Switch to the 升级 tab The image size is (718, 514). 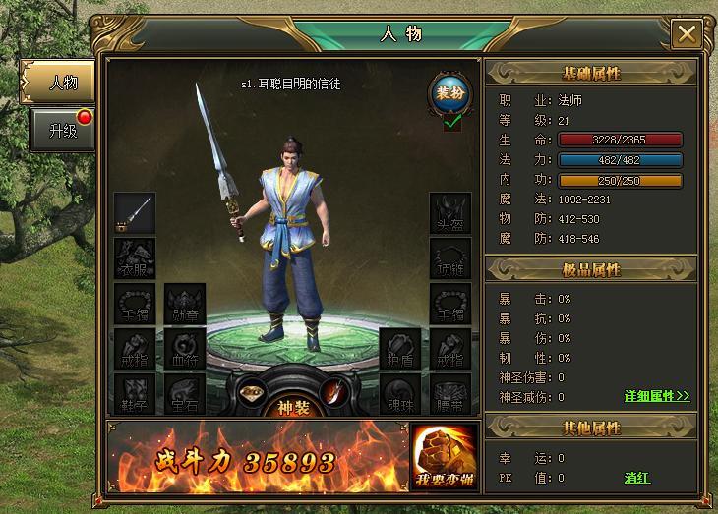[x=62, y=131]
